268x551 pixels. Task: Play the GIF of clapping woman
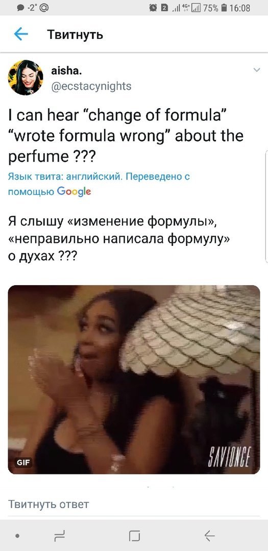click(x=134, y=380)
